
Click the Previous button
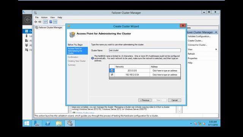pyautogui.click(x=145, y=100)
